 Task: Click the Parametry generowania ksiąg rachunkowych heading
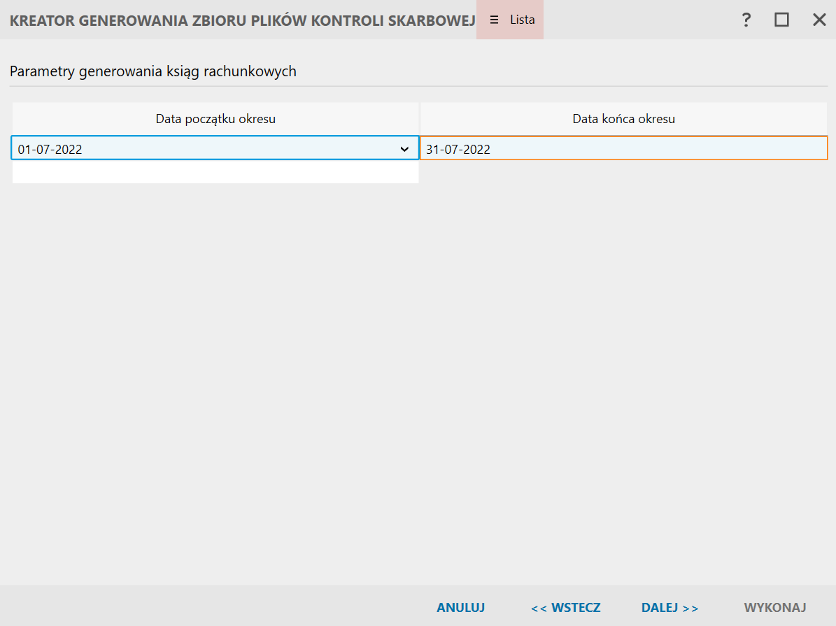153,71
